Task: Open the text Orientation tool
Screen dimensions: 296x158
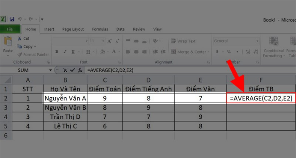Action: tap(155, 41)
